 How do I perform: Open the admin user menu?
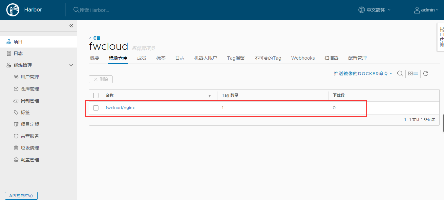pos(426,10)
